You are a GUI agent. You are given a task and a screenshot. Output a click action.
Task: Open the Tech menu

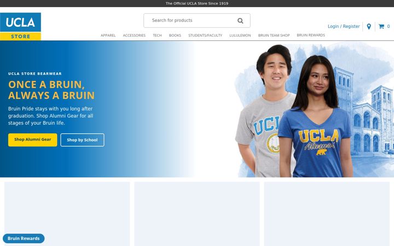[x=157, y=36]
